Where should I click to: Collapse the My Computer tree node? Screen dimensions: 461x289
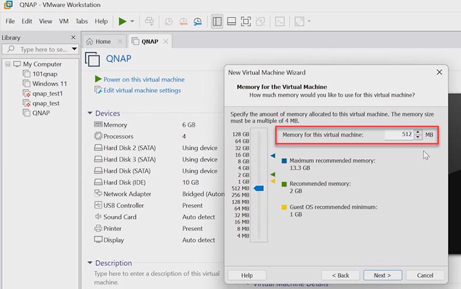8,64
